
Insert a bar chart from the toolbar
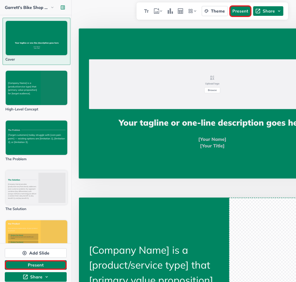click(170, 11)
